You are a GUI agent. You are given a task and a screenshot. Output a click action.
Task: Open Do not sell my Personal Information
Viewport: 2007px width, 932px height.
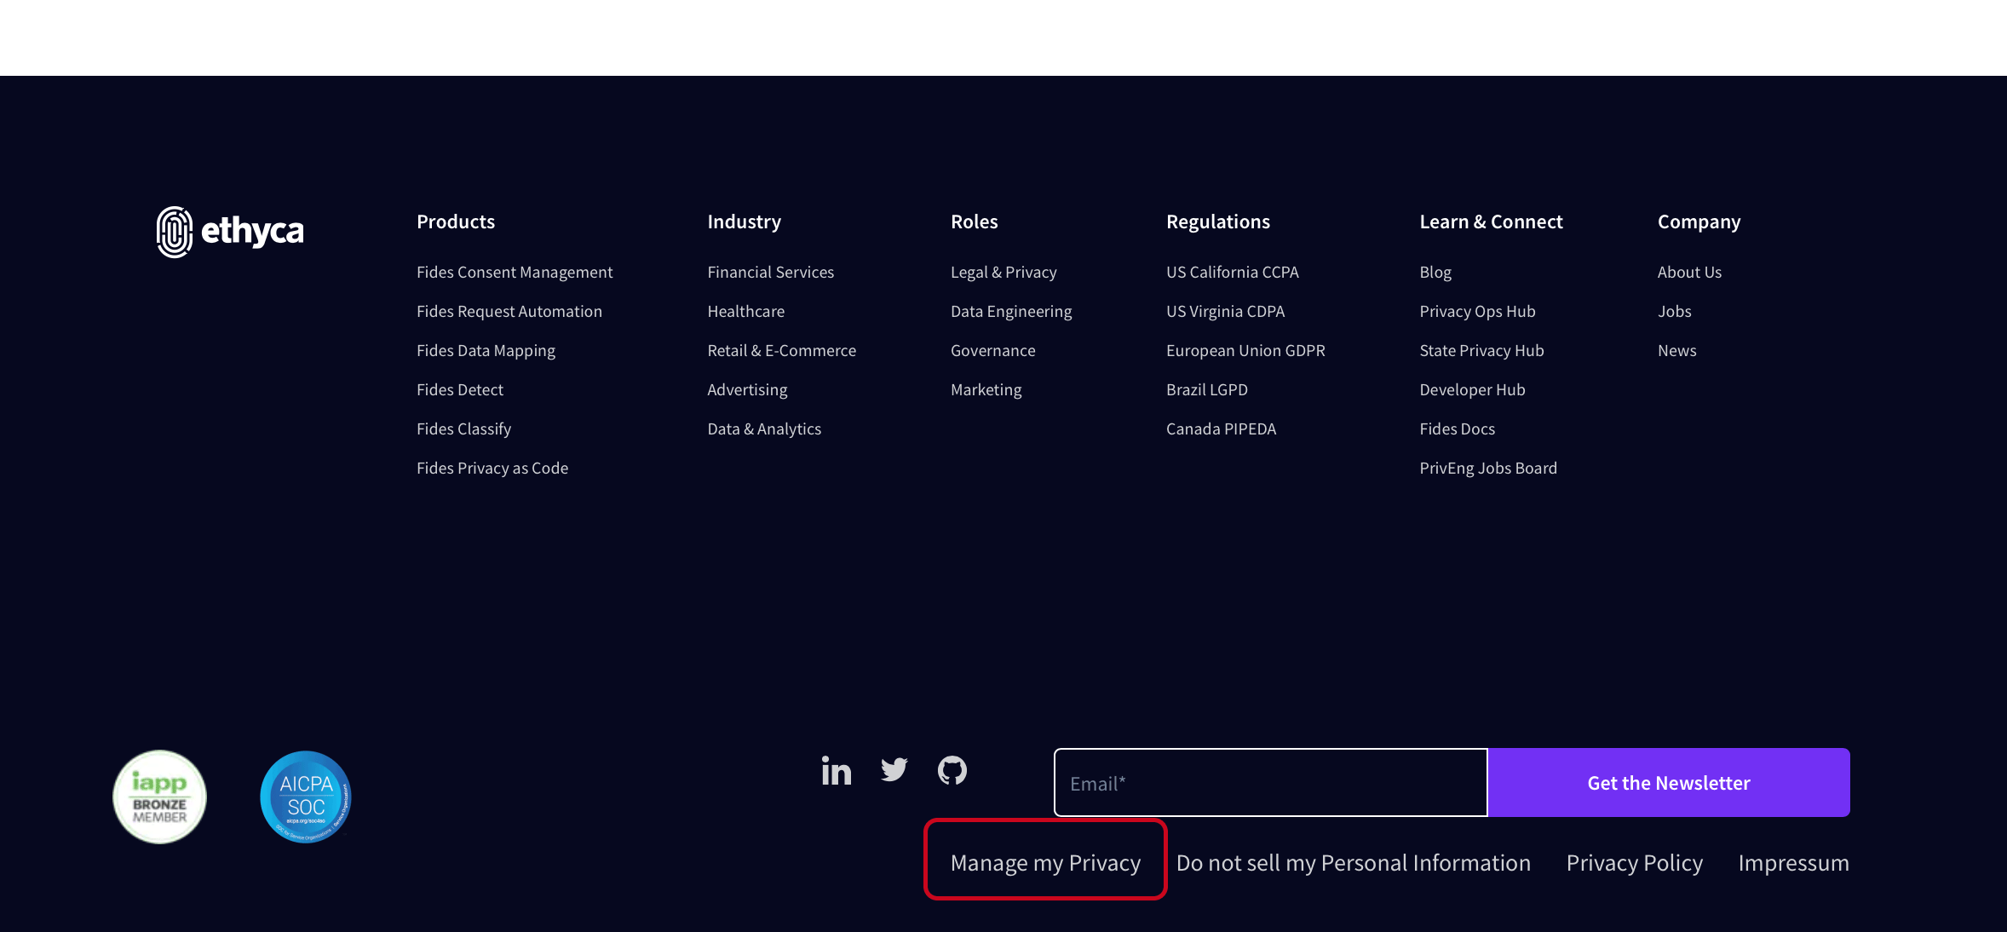(1353, 862)
